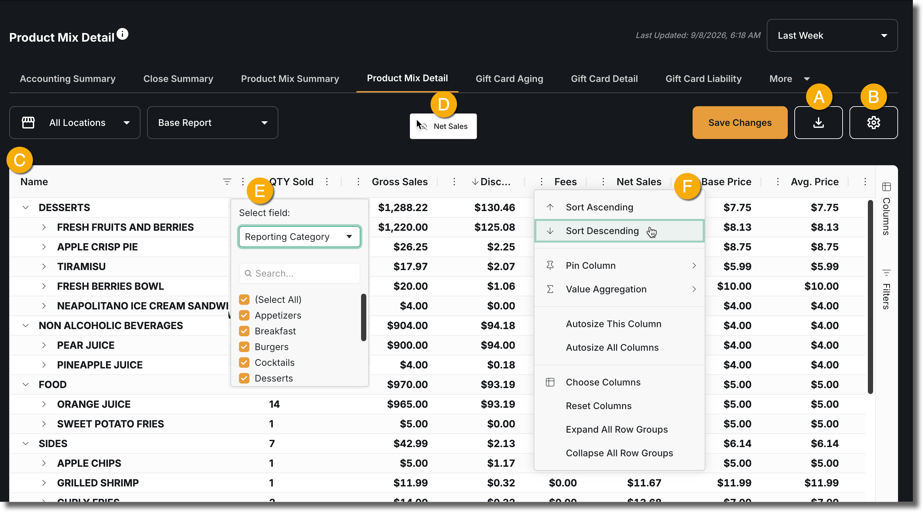Select Sort Ascending from the column menu
This screenshot has height=512, width=923.
tap(619, 207)
